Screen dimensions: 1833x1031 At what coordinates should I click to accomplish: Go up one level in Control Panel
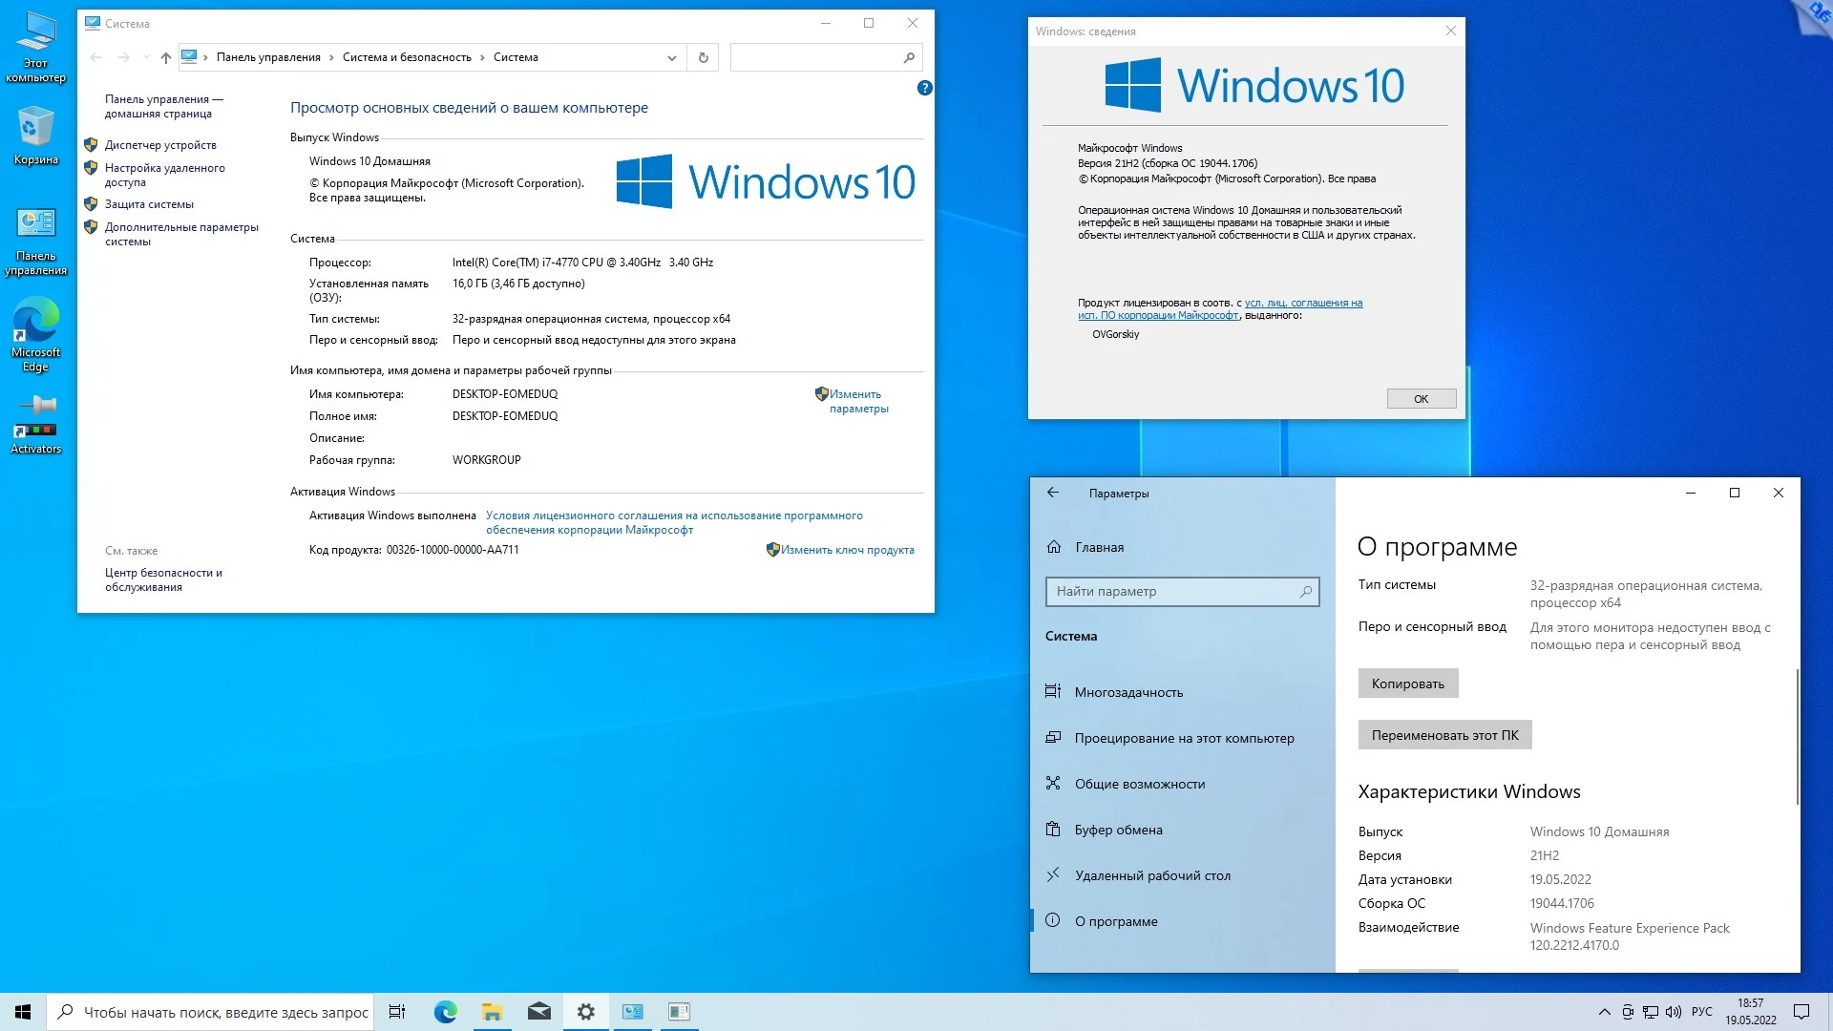tap(166, 57)
